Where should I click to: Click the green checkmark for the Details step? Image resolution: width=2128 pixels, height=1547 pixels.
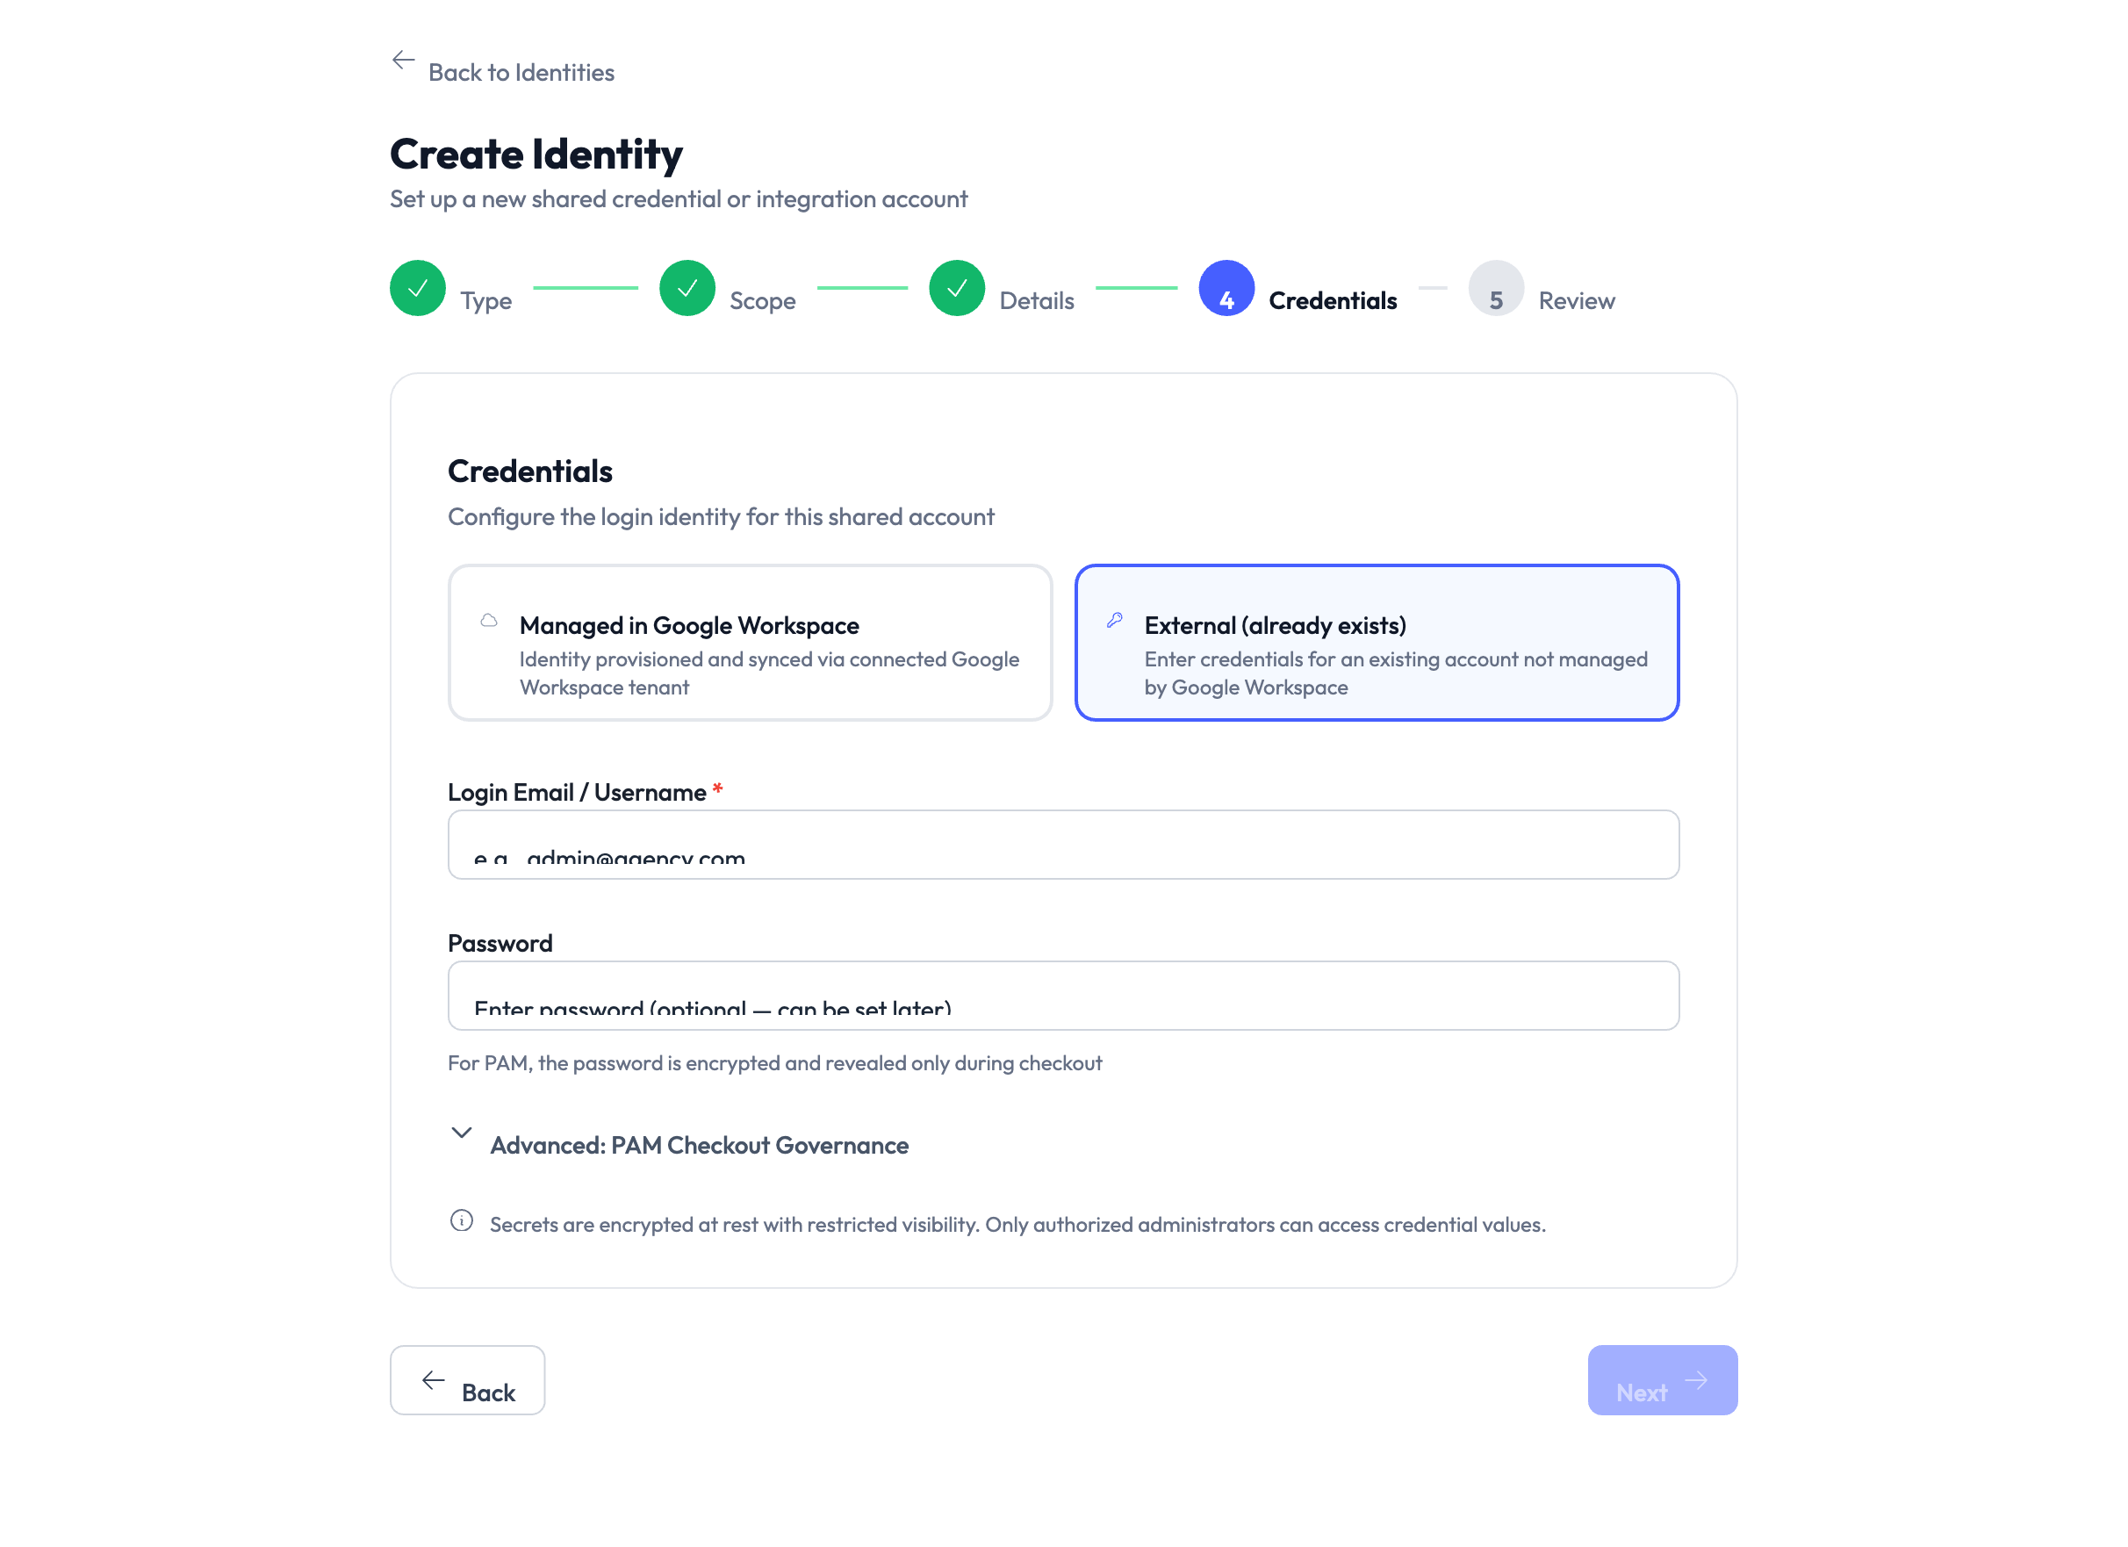pos(956,288)
